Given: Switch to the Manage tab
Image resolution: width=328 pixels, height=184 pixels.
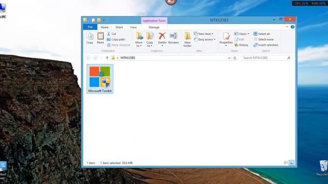Looking at the screenshot, I should [x=154, y=27].
